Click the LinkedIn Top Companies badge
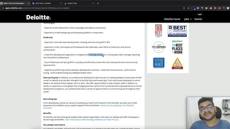This screenshot has height=129, width=230. tap(159, 47)
